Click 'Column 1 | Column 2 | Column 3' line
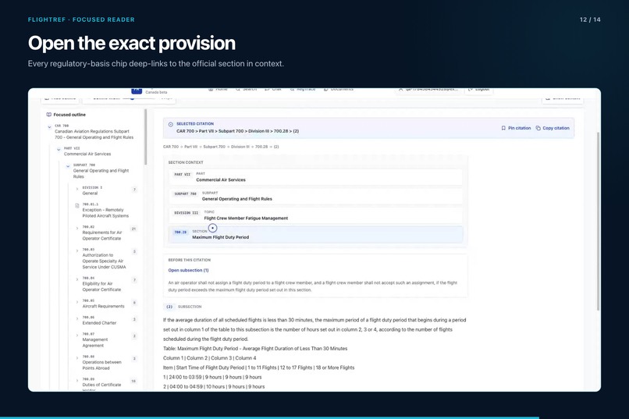The height and width of the screenshot is (419, 629). (x=209, y=358)
